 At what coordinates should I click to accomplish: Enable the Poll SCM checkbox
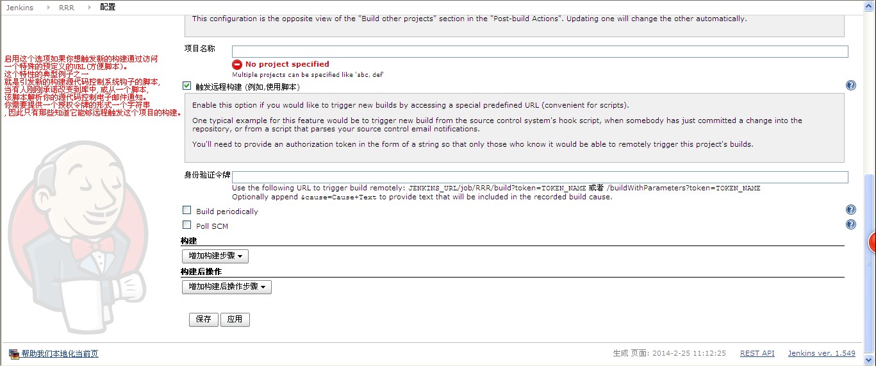[186, 224]
